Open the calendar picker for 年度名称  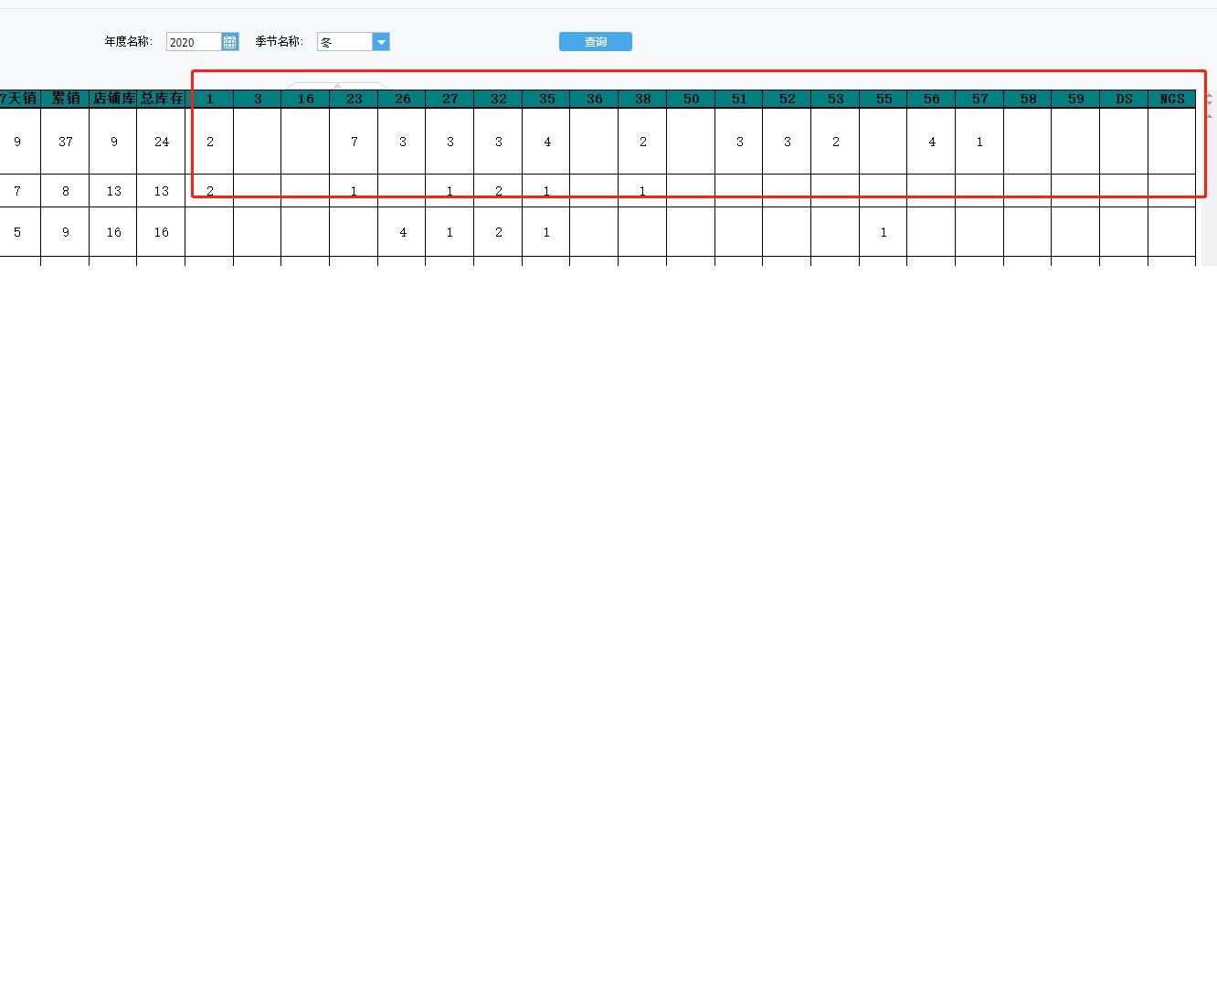tap(230, 42)
